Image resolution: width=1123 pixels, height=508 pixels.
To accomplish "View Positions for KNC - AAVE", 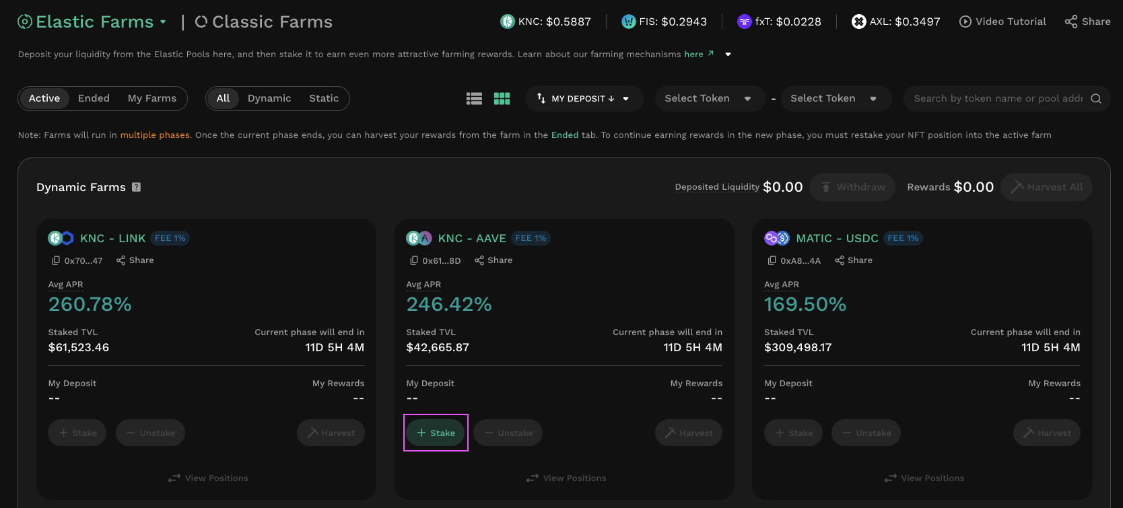I will [566, 478].
